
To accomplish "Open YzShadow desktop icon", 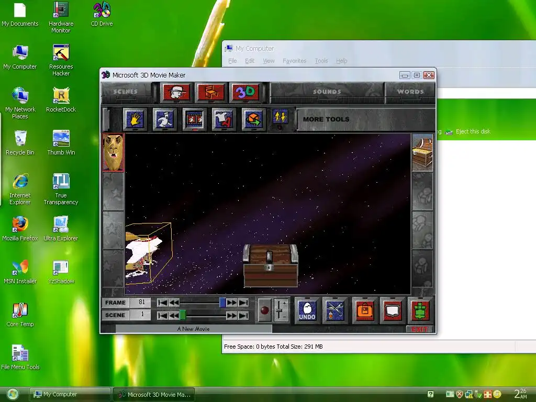I will (61, 272).
